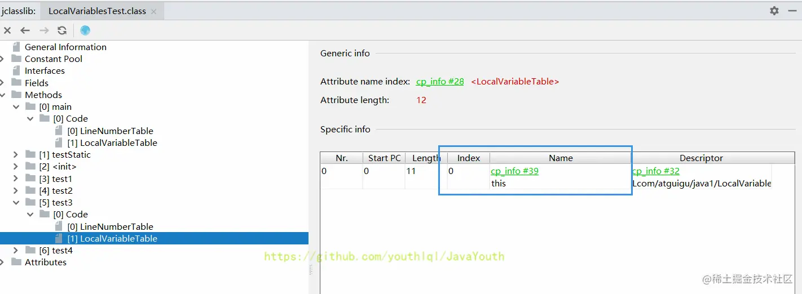This screenshot has height=294, width=802.
Task: Expand the [3] test1 method
Action: [16, 179]
